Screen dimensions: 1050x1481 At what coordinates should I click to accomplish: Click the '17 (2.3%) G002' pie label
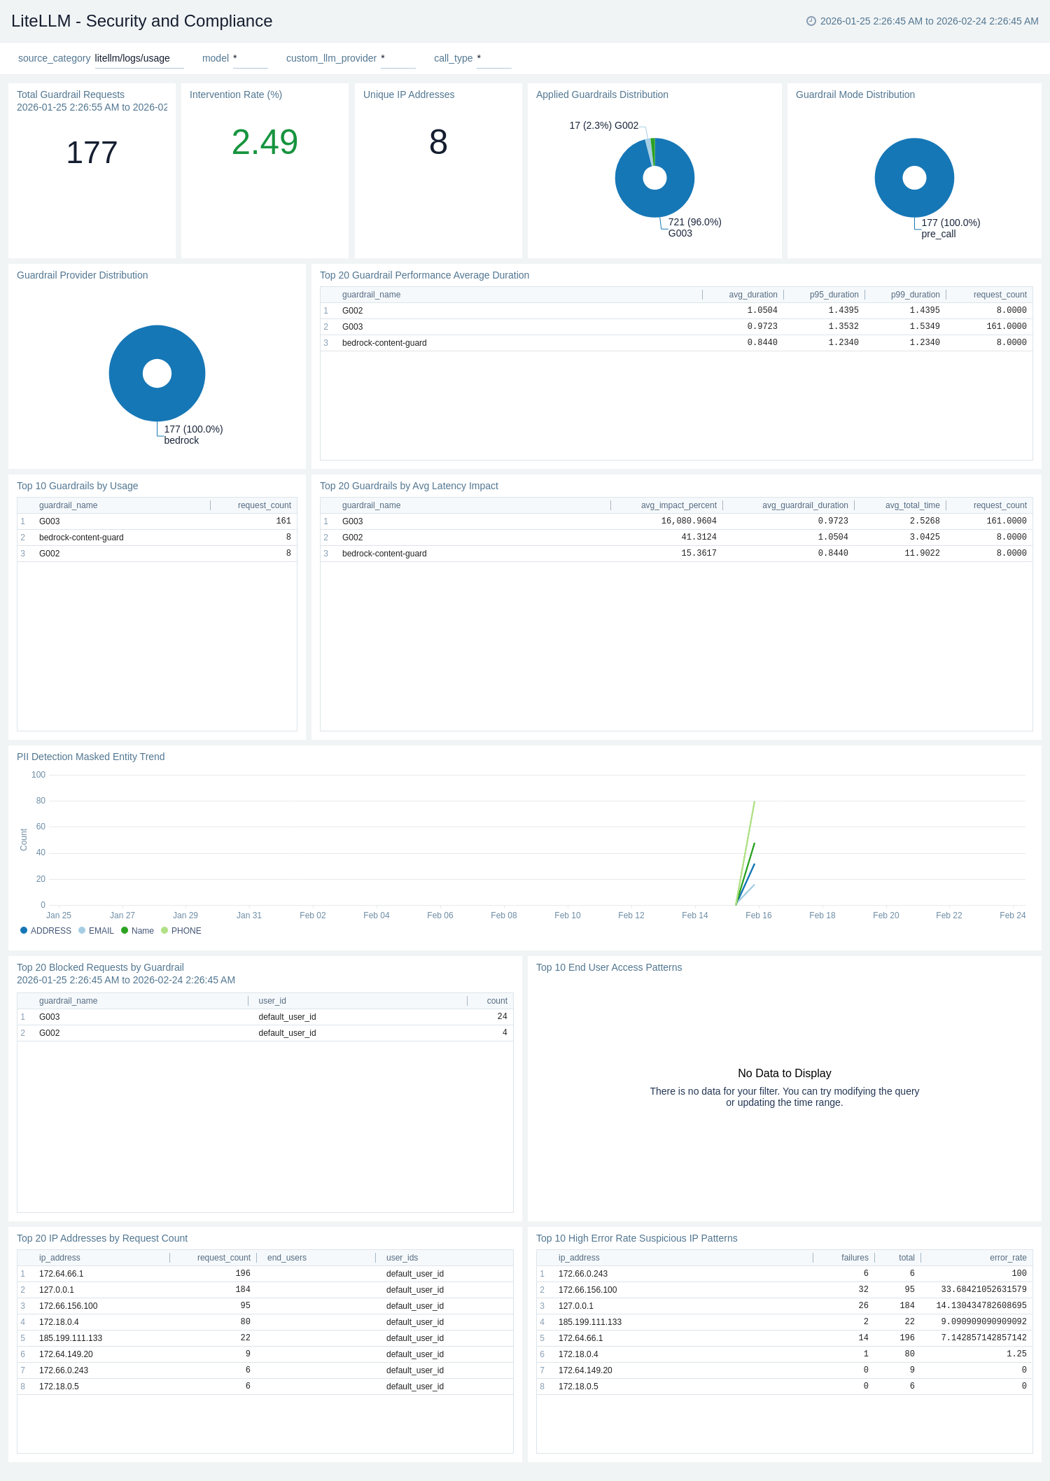(x=603, y=125)
